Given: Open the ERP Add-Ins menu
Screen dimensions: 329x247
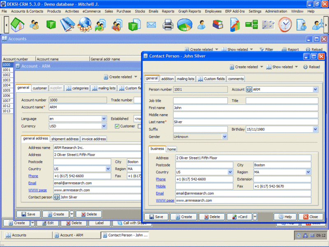Looking at the screenshot, I should [235, 12].
